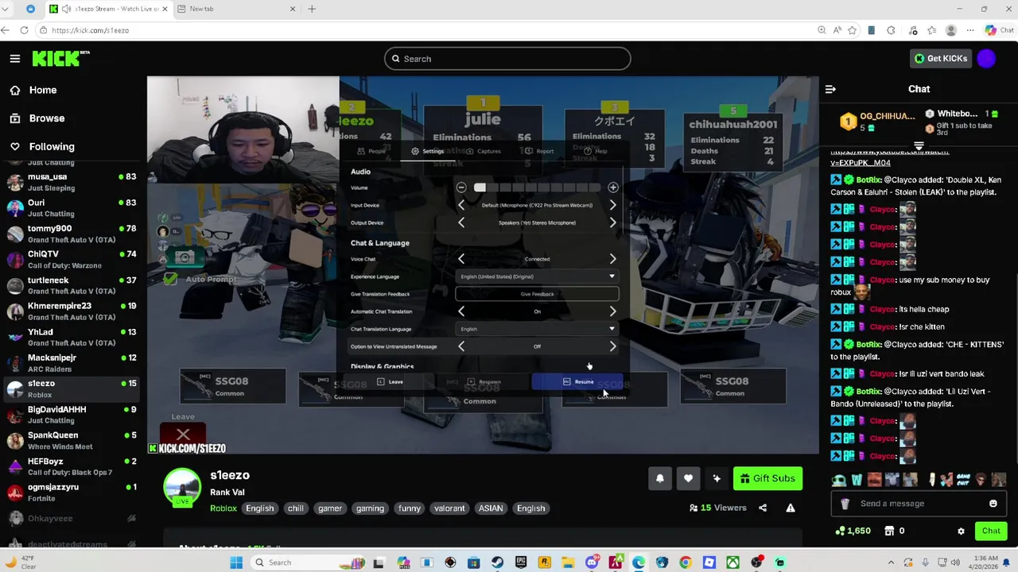Image resolution: width=1018 pixels, height=572 pixels.
Task: Click the heart follow icon
Action: point(688,478)
